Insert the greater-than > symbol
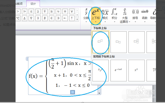Screen dimensions: 165x103 coord(18,12)
